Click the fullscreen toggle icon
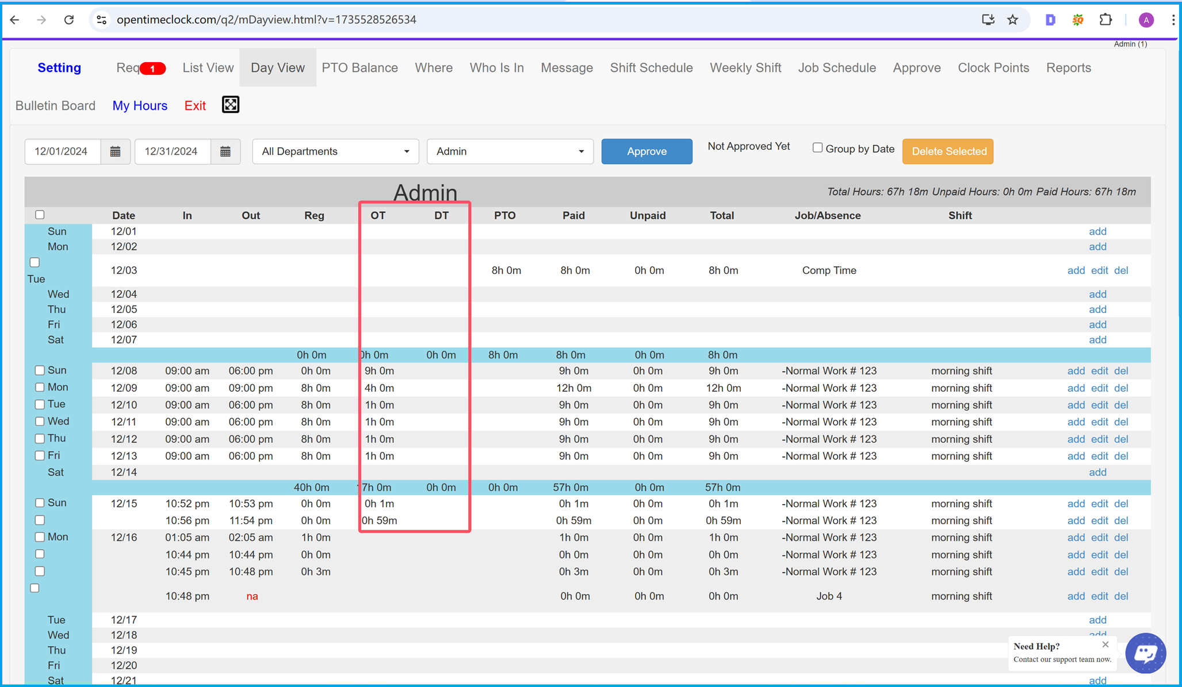The width and height of the screenshot is (1182, 687). click(231, 105)
